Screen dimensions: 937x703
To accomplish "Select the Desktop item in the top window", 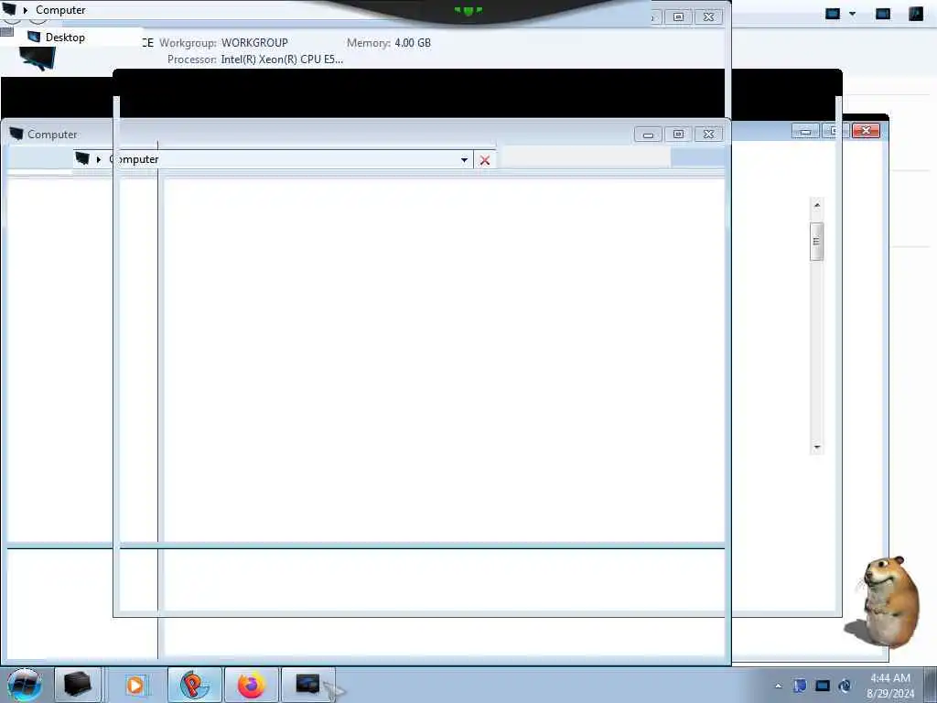I will pos(57,37).
